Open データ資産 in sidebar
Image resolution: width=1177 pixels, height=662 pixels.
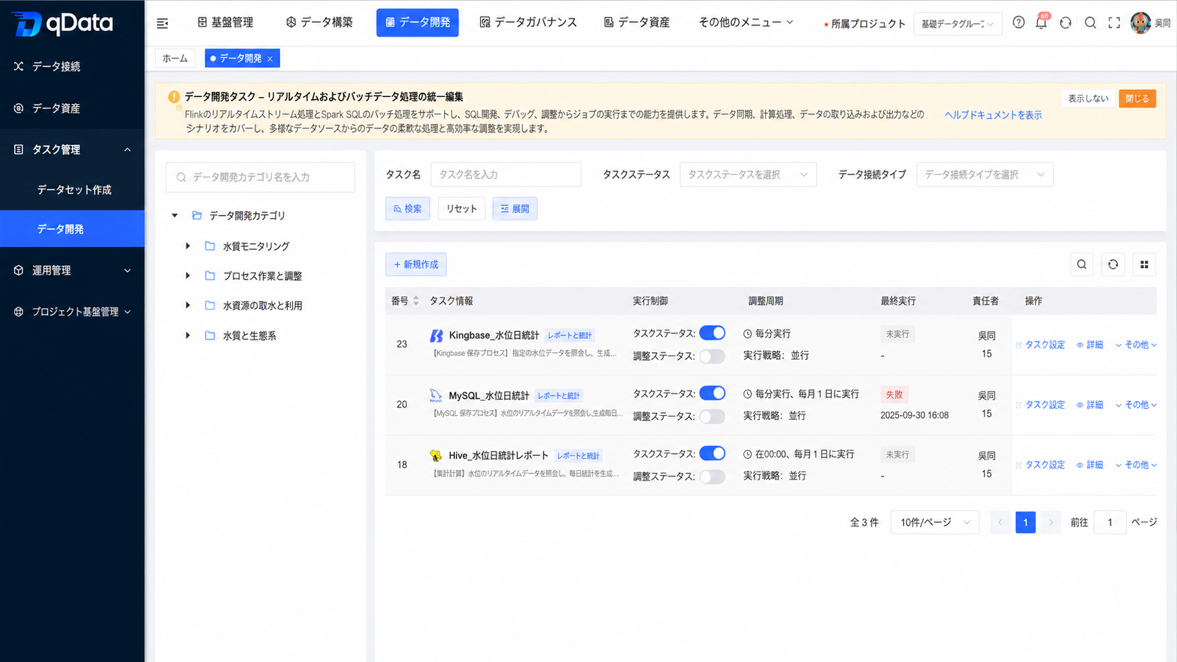click(72, 108)
